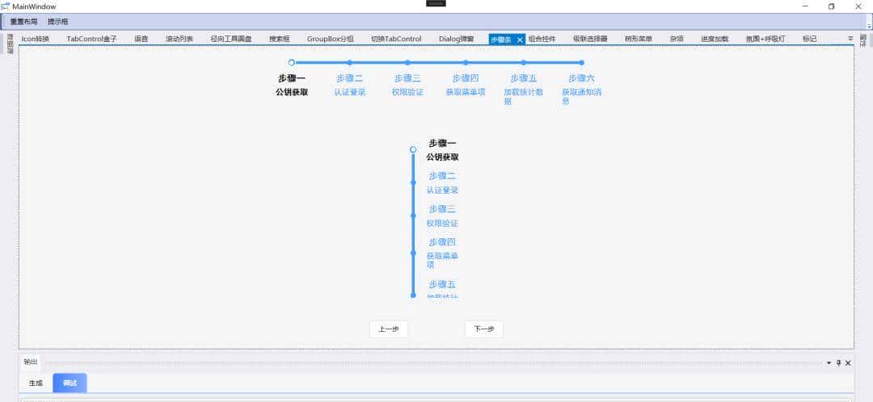Image resolution: width=873 pixels, height=402 pixels.
Task: Click 步骤六 label in the horizontal step bar
Action: pyautogui.click(x=581, y=78)
